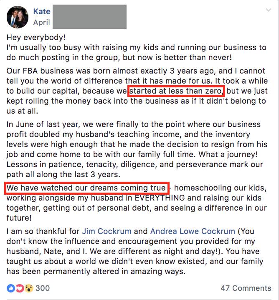
Task: Click highlighted "We have watched our dreams" phrase
Action: pyautogui.click(x=86, y=188)
